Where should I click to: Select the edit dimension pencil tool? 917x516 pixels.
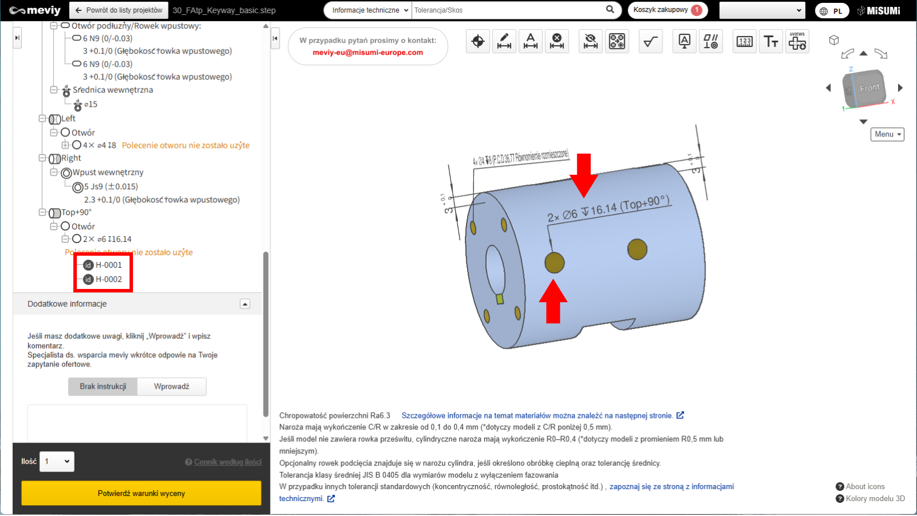coord(504,41)
